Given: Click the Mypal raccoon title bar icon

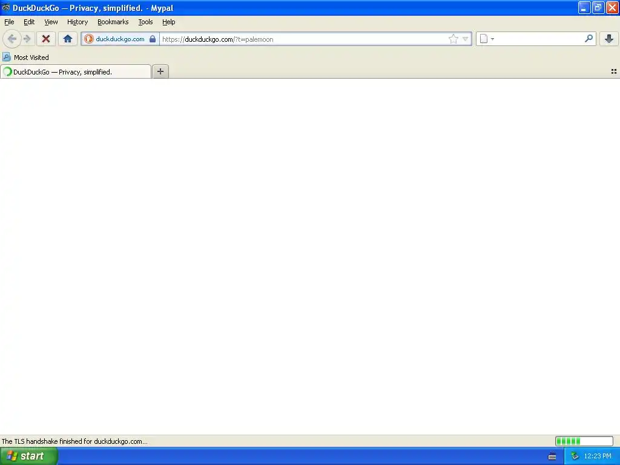Looking at the screenshot, I should pyautogui.click(x=6, y=7).
